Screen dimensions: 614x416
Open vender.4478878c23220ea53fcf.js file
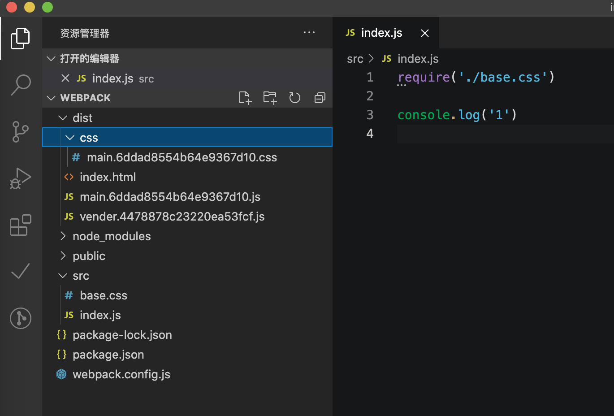[x=187, y=217]
